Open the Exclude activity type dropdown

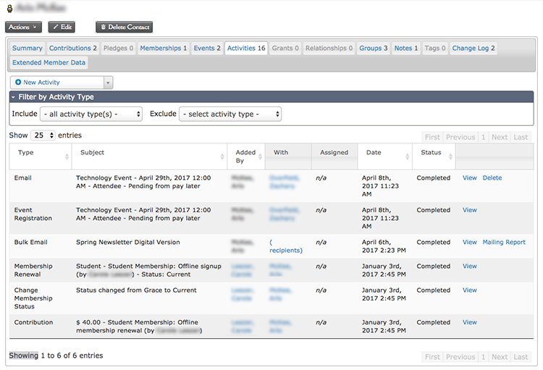click(230, 114)
